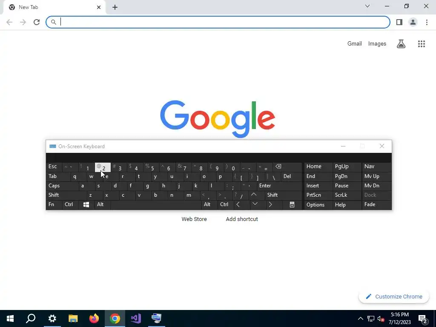The height and width of the screenshot is (327, 436).
Task: Open On-Screen Keyboard Help
Action: [347, 205]
